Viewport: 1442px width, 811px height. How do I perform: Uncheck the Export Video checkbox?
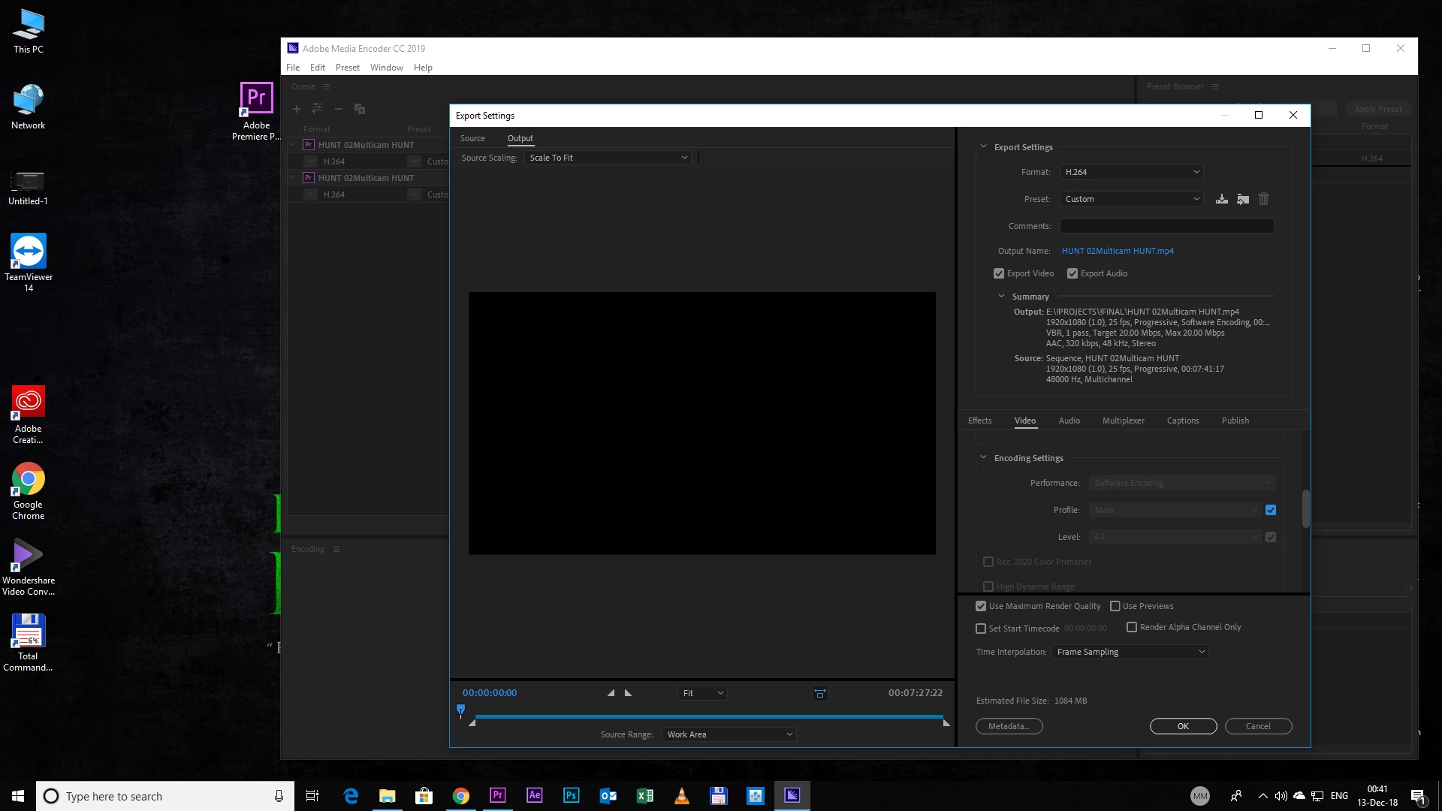click(x=999, y=273)
